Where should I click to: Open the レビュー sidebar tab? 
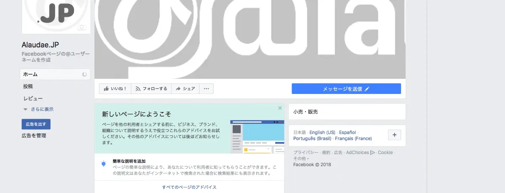pyautogui.click(x=32, y=99)
